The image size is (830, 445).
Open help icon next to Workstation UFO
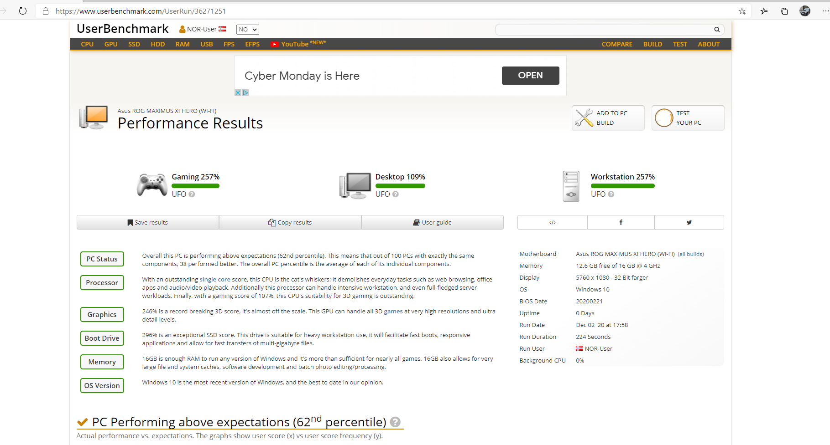pos(611,194)
